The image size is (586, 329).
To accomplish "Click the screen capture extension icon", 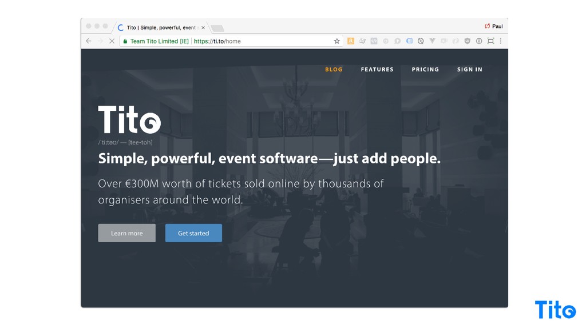I will 490,41.
